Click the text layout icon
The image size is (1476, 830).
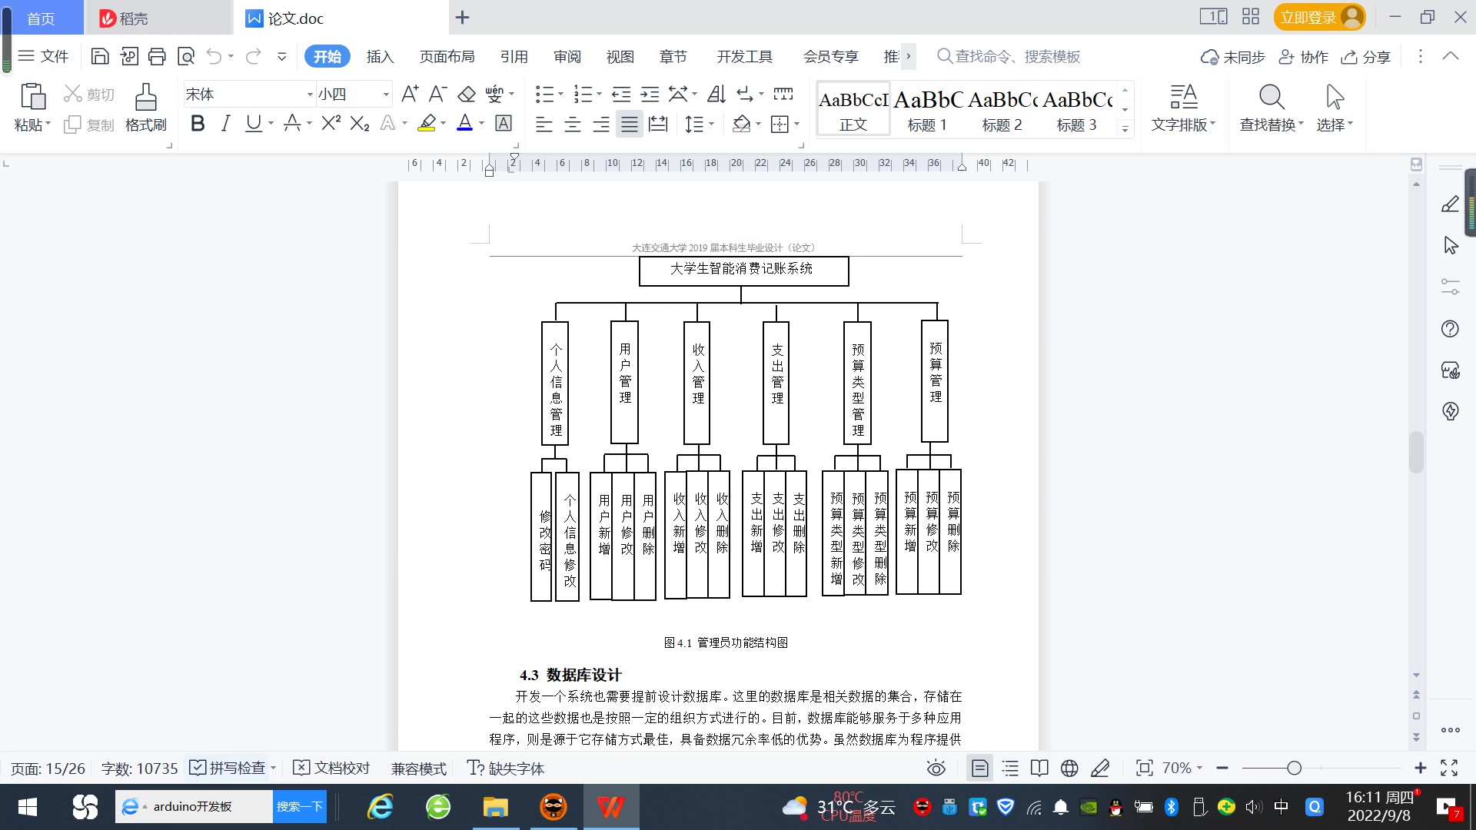[x=1183, y=98]
